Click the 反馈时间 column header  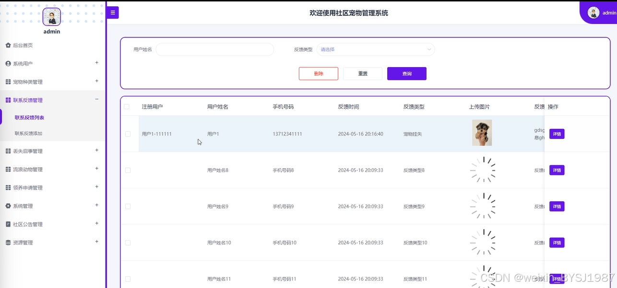pyautogui.click(x=348, y=106)
